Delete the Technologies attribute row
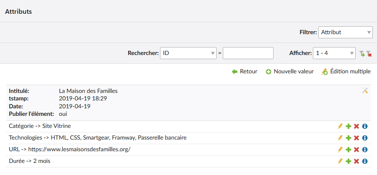This screenshot has width=377, height=175. 356,138
